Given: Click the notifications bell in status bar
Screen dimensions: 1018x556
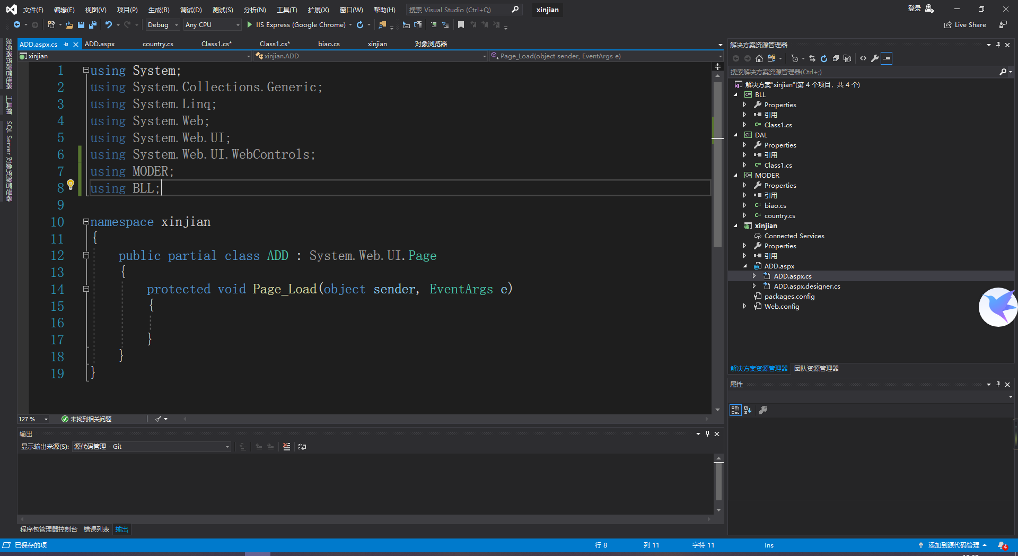Looking at the screenshot, I should (1002, 545).
